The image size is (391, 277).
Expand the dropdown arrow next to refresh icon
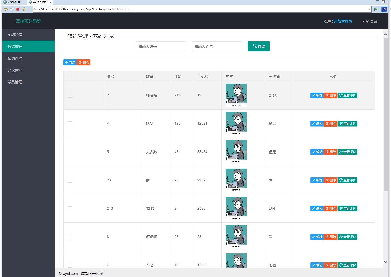[x=29, y=9]
